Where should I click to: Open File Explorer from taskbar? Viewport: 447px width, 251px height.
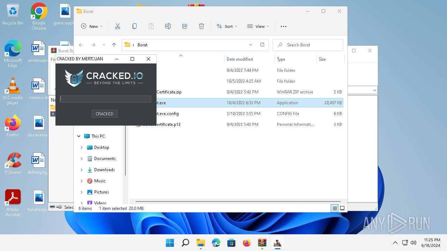(x=200, y=243)
